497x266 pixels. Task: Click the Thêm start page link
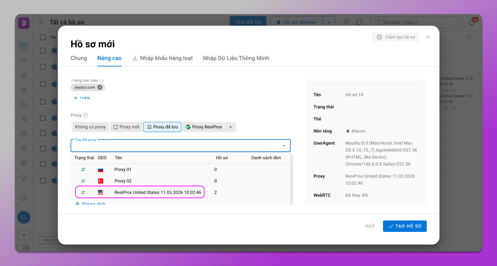82,98
